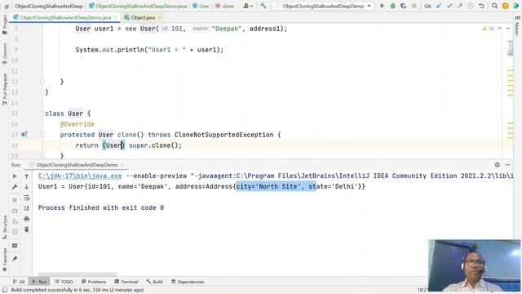Viewport: 522px width, 294px height.
Task: Rerun the program in Run panel
Action: pyautogui.click(x=15, y=176)
